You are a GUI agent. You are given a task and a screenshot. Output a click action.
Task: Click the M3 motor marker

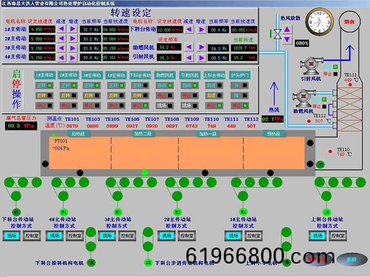118,212
